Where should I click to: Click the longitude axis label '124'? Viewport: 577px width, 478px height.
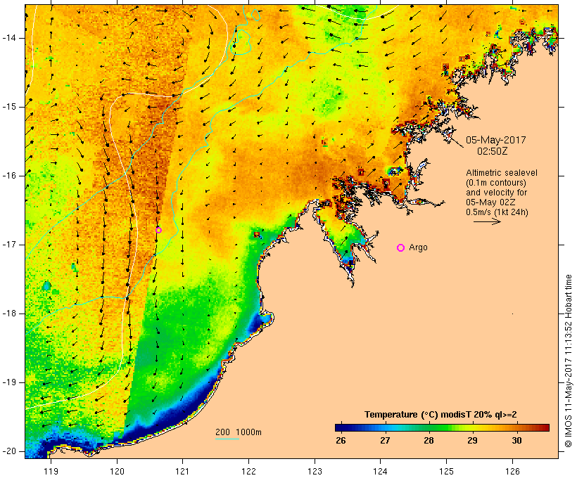pyautogui.click(x=380, y=471)
